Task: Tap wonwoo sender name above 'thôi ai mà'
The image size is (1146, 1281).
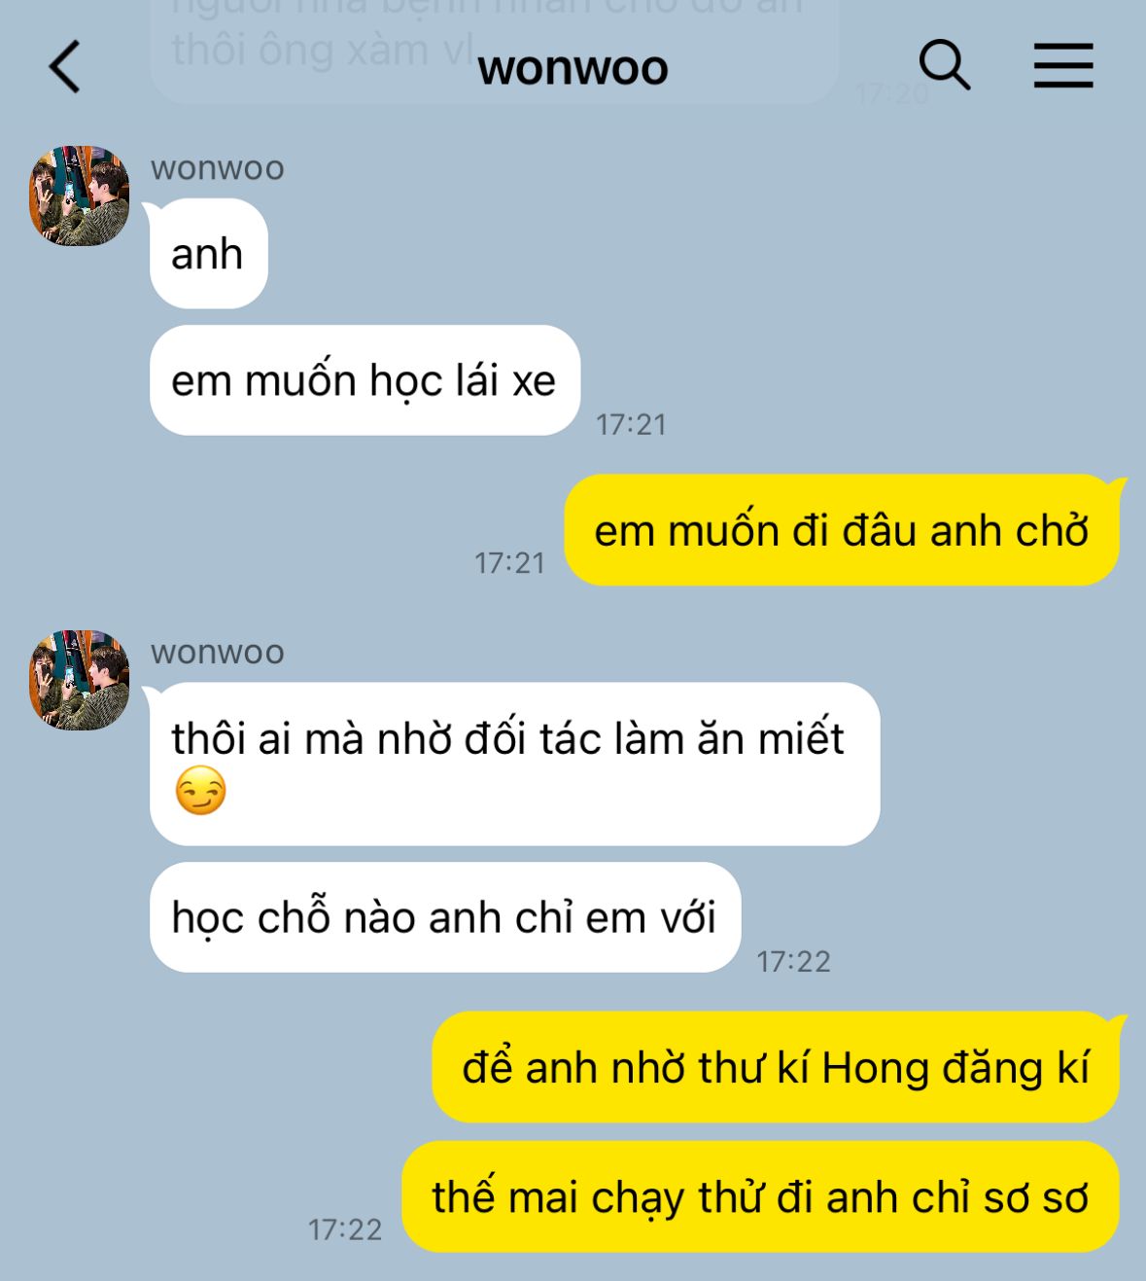Action: click(218, 652)
